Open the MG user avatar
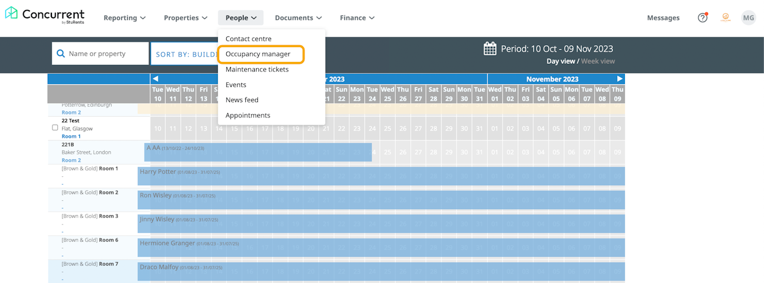 (x=748, y=18)
